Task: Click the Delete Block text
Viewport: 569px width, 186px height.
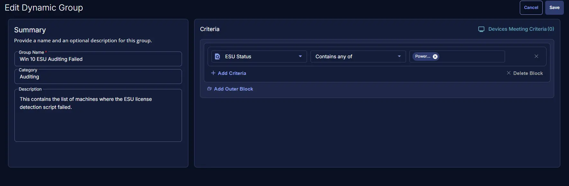Action: point(528,73)
